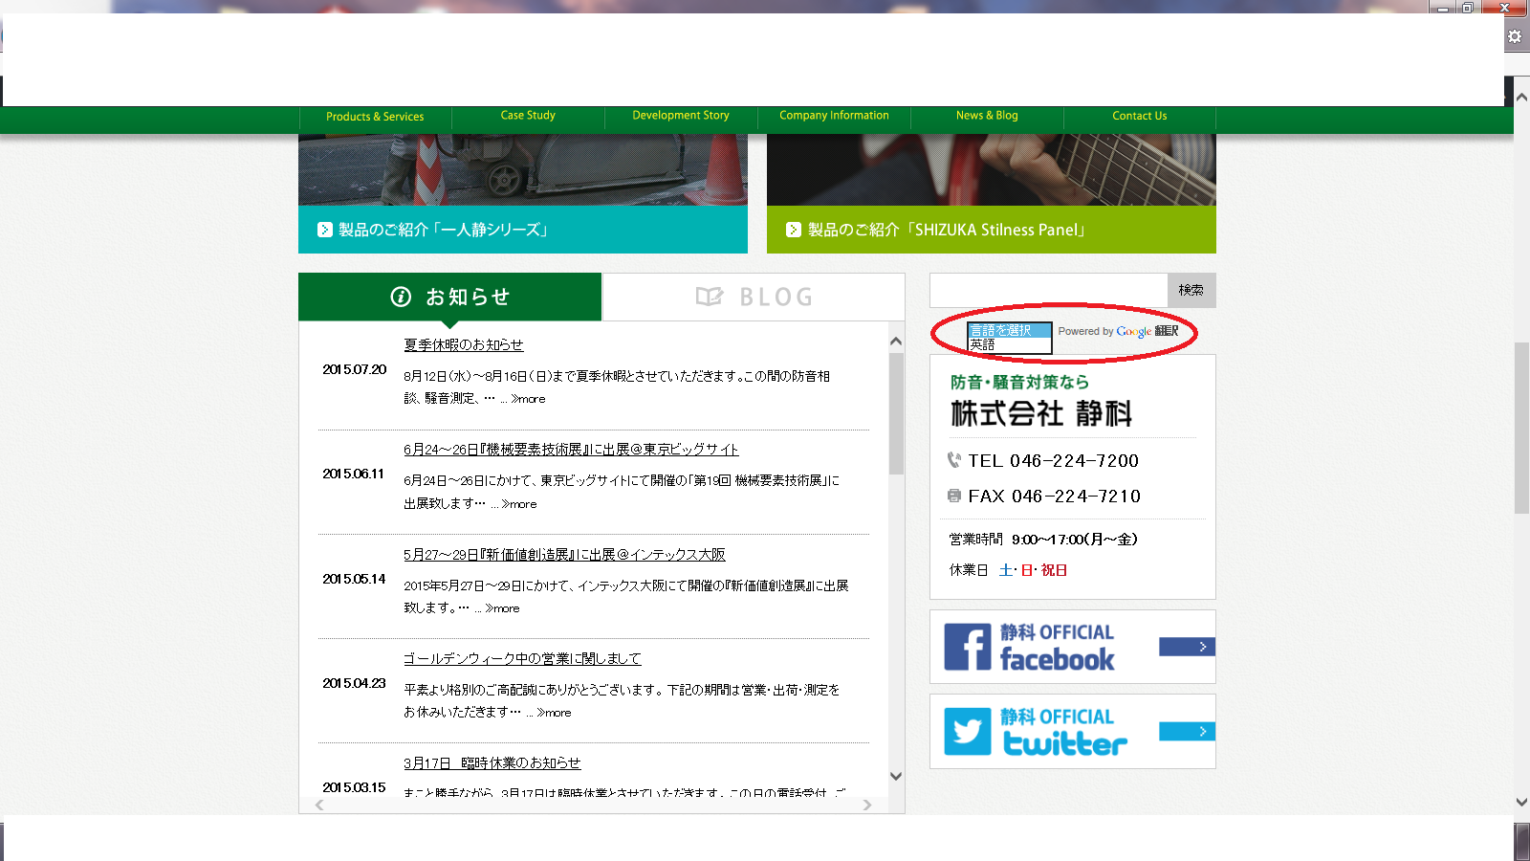Click arrow icon beside 一人静シリーズ
Screen dimensions: 1530x861
click(x=325, y=230)
